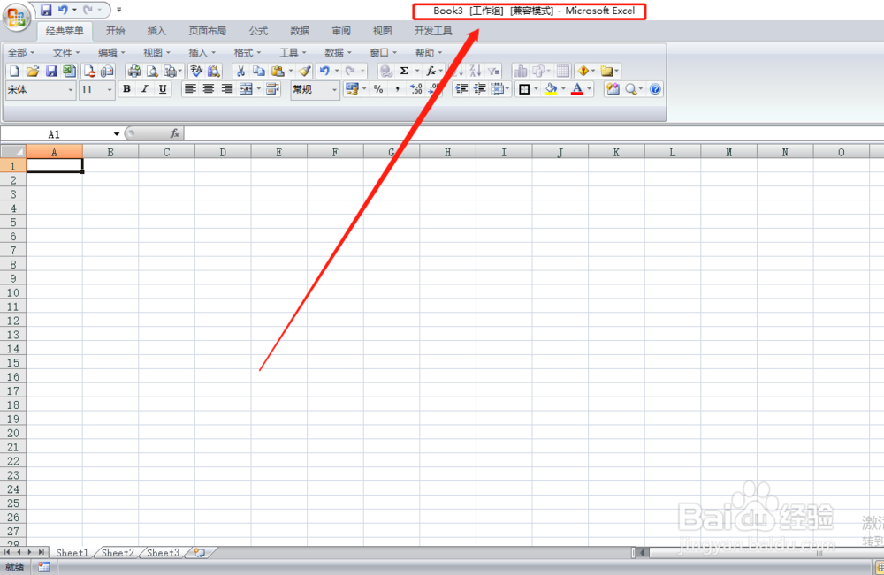884x575 pixels.
Task: Open the 工具 classic menu
Action: [x=293, y=53]
